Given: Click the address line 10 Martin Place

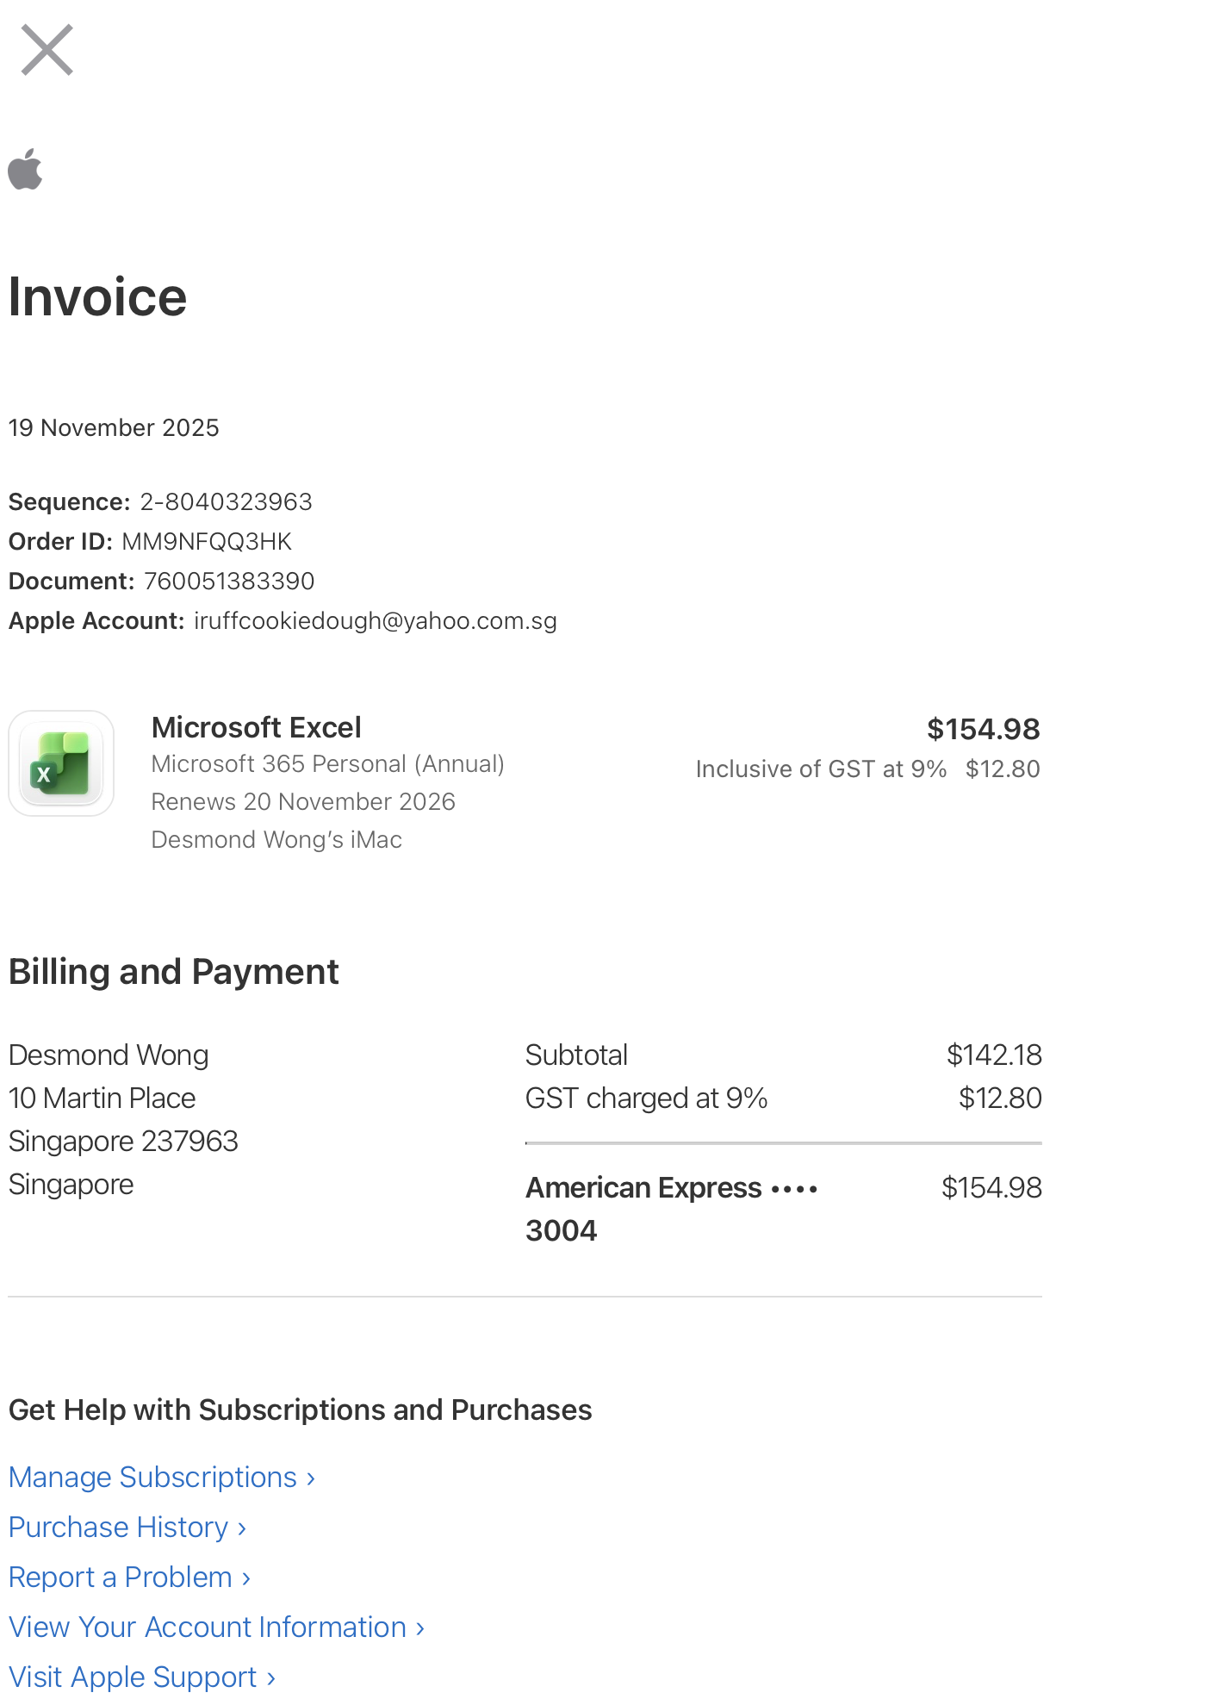Looking at the screenshot, I should pyautogui.click(x=102, y=1098).
